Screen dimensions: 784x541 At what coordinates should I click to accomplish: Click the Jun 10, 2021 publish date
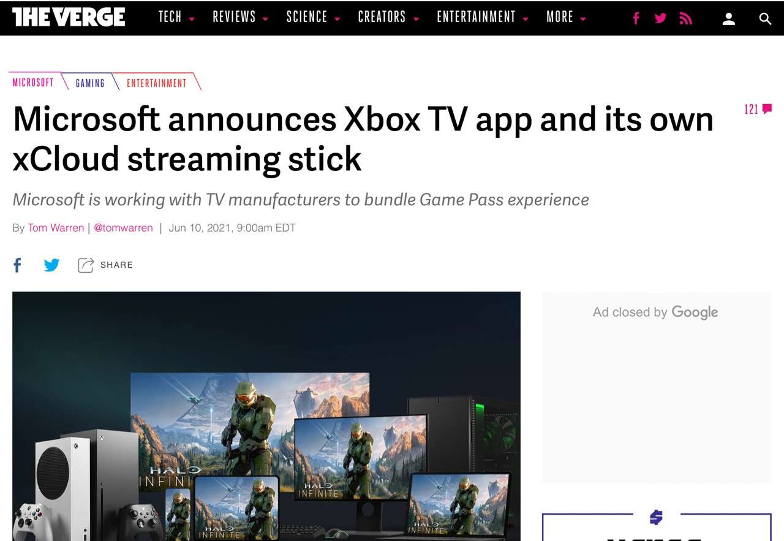click(x=232, y=228)
